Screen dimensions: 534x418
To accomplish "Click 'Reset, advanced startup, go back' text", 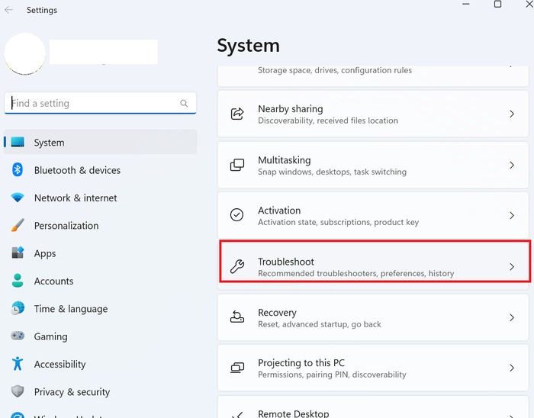I will pos(320,324).
